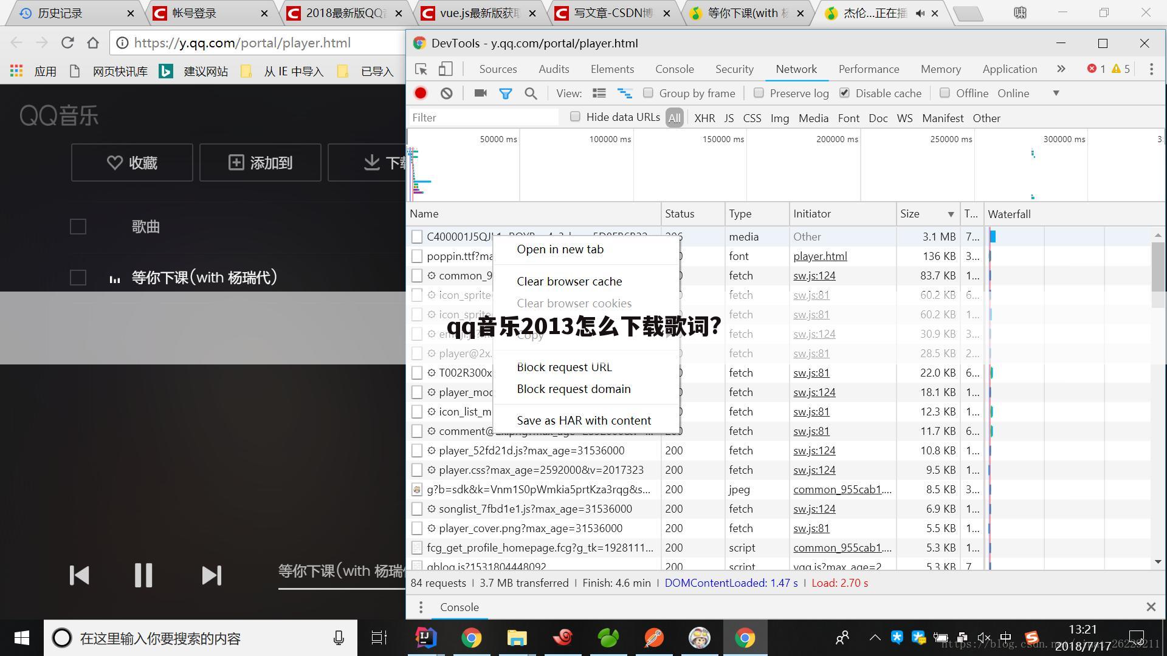
Task: Click the 收藏 favorite button
Action: coord(132,163)
